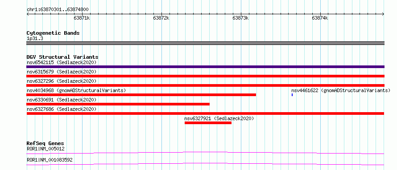The width and height of the screenshot is (397, 170).
Task: Open the nsv6327686 (Sedlazeck2020) label
Action: click(x=62, y=109)
